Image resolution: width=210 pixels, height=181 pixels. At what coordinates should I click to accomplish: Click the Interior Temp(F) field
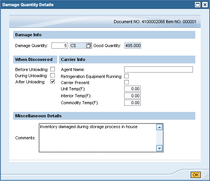[132, 96]
